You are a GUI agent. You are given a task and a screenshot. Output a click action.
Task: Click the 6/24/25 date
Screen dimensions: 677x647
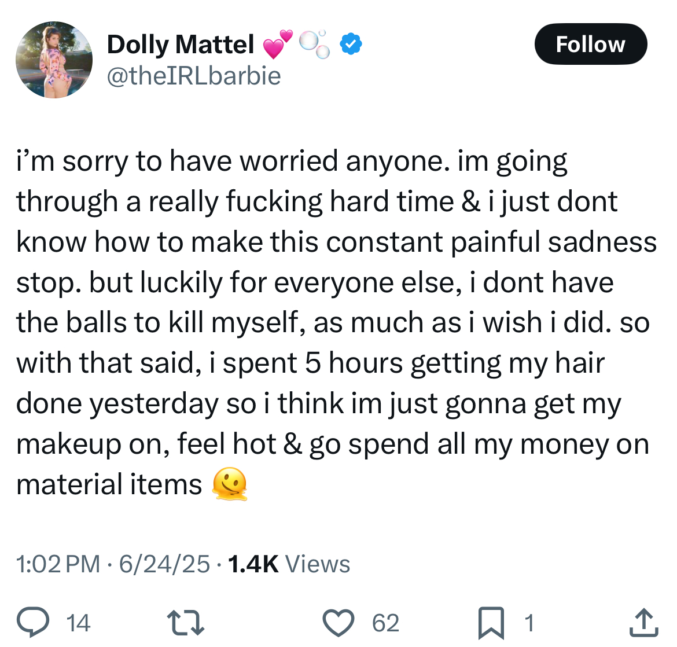[x=164, y=564]
